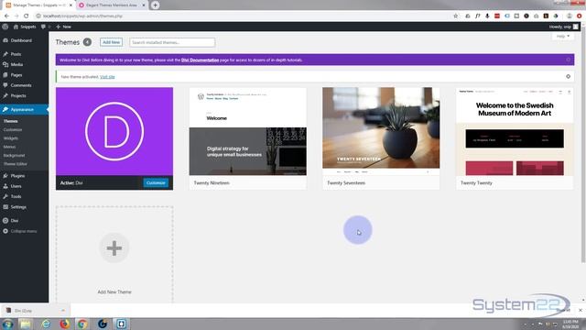This screenshot has width=586, height=330.
Task: Select the Twenty Twenty theme thumbnail
Action: click(x=515, y=131)
